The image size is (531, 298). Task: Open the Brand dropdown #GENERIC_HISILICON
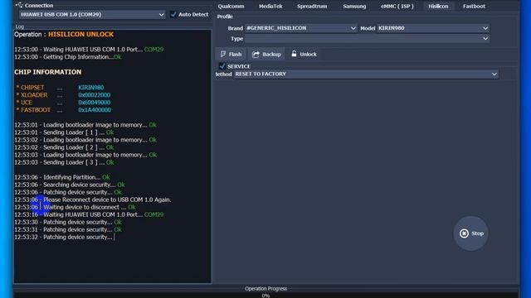tap(300, 28)
